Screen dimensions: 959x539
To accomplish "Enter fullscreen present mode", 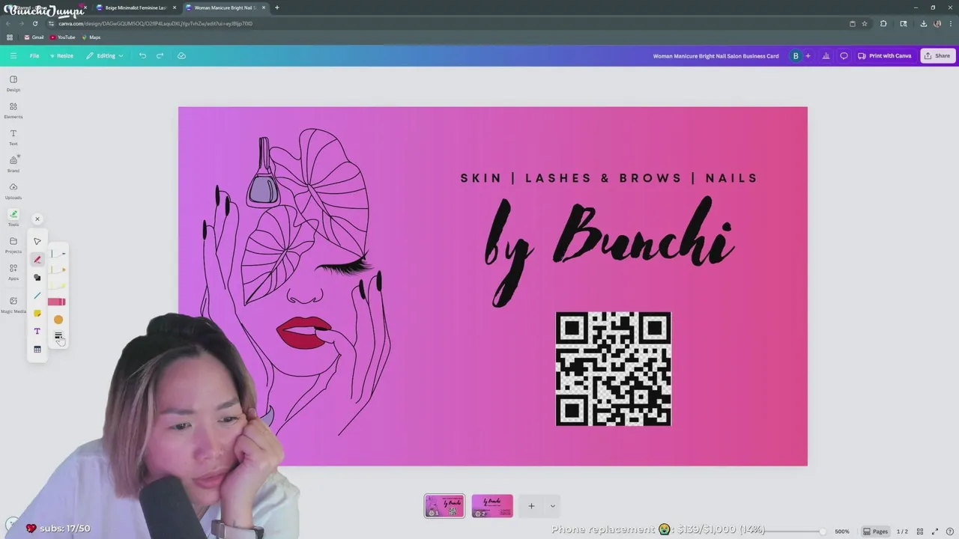I will (x=934, y=532).
